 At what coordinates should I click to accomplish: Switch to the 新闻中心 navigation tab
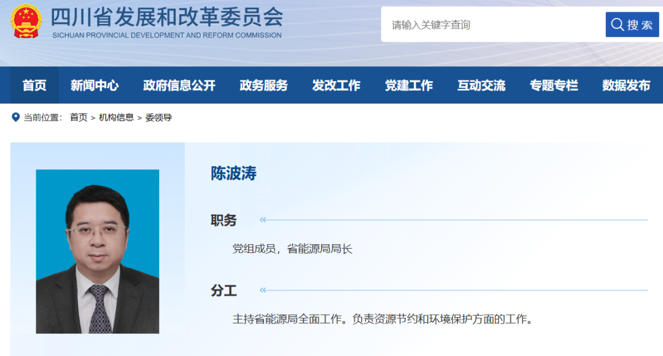coord(95,85)
